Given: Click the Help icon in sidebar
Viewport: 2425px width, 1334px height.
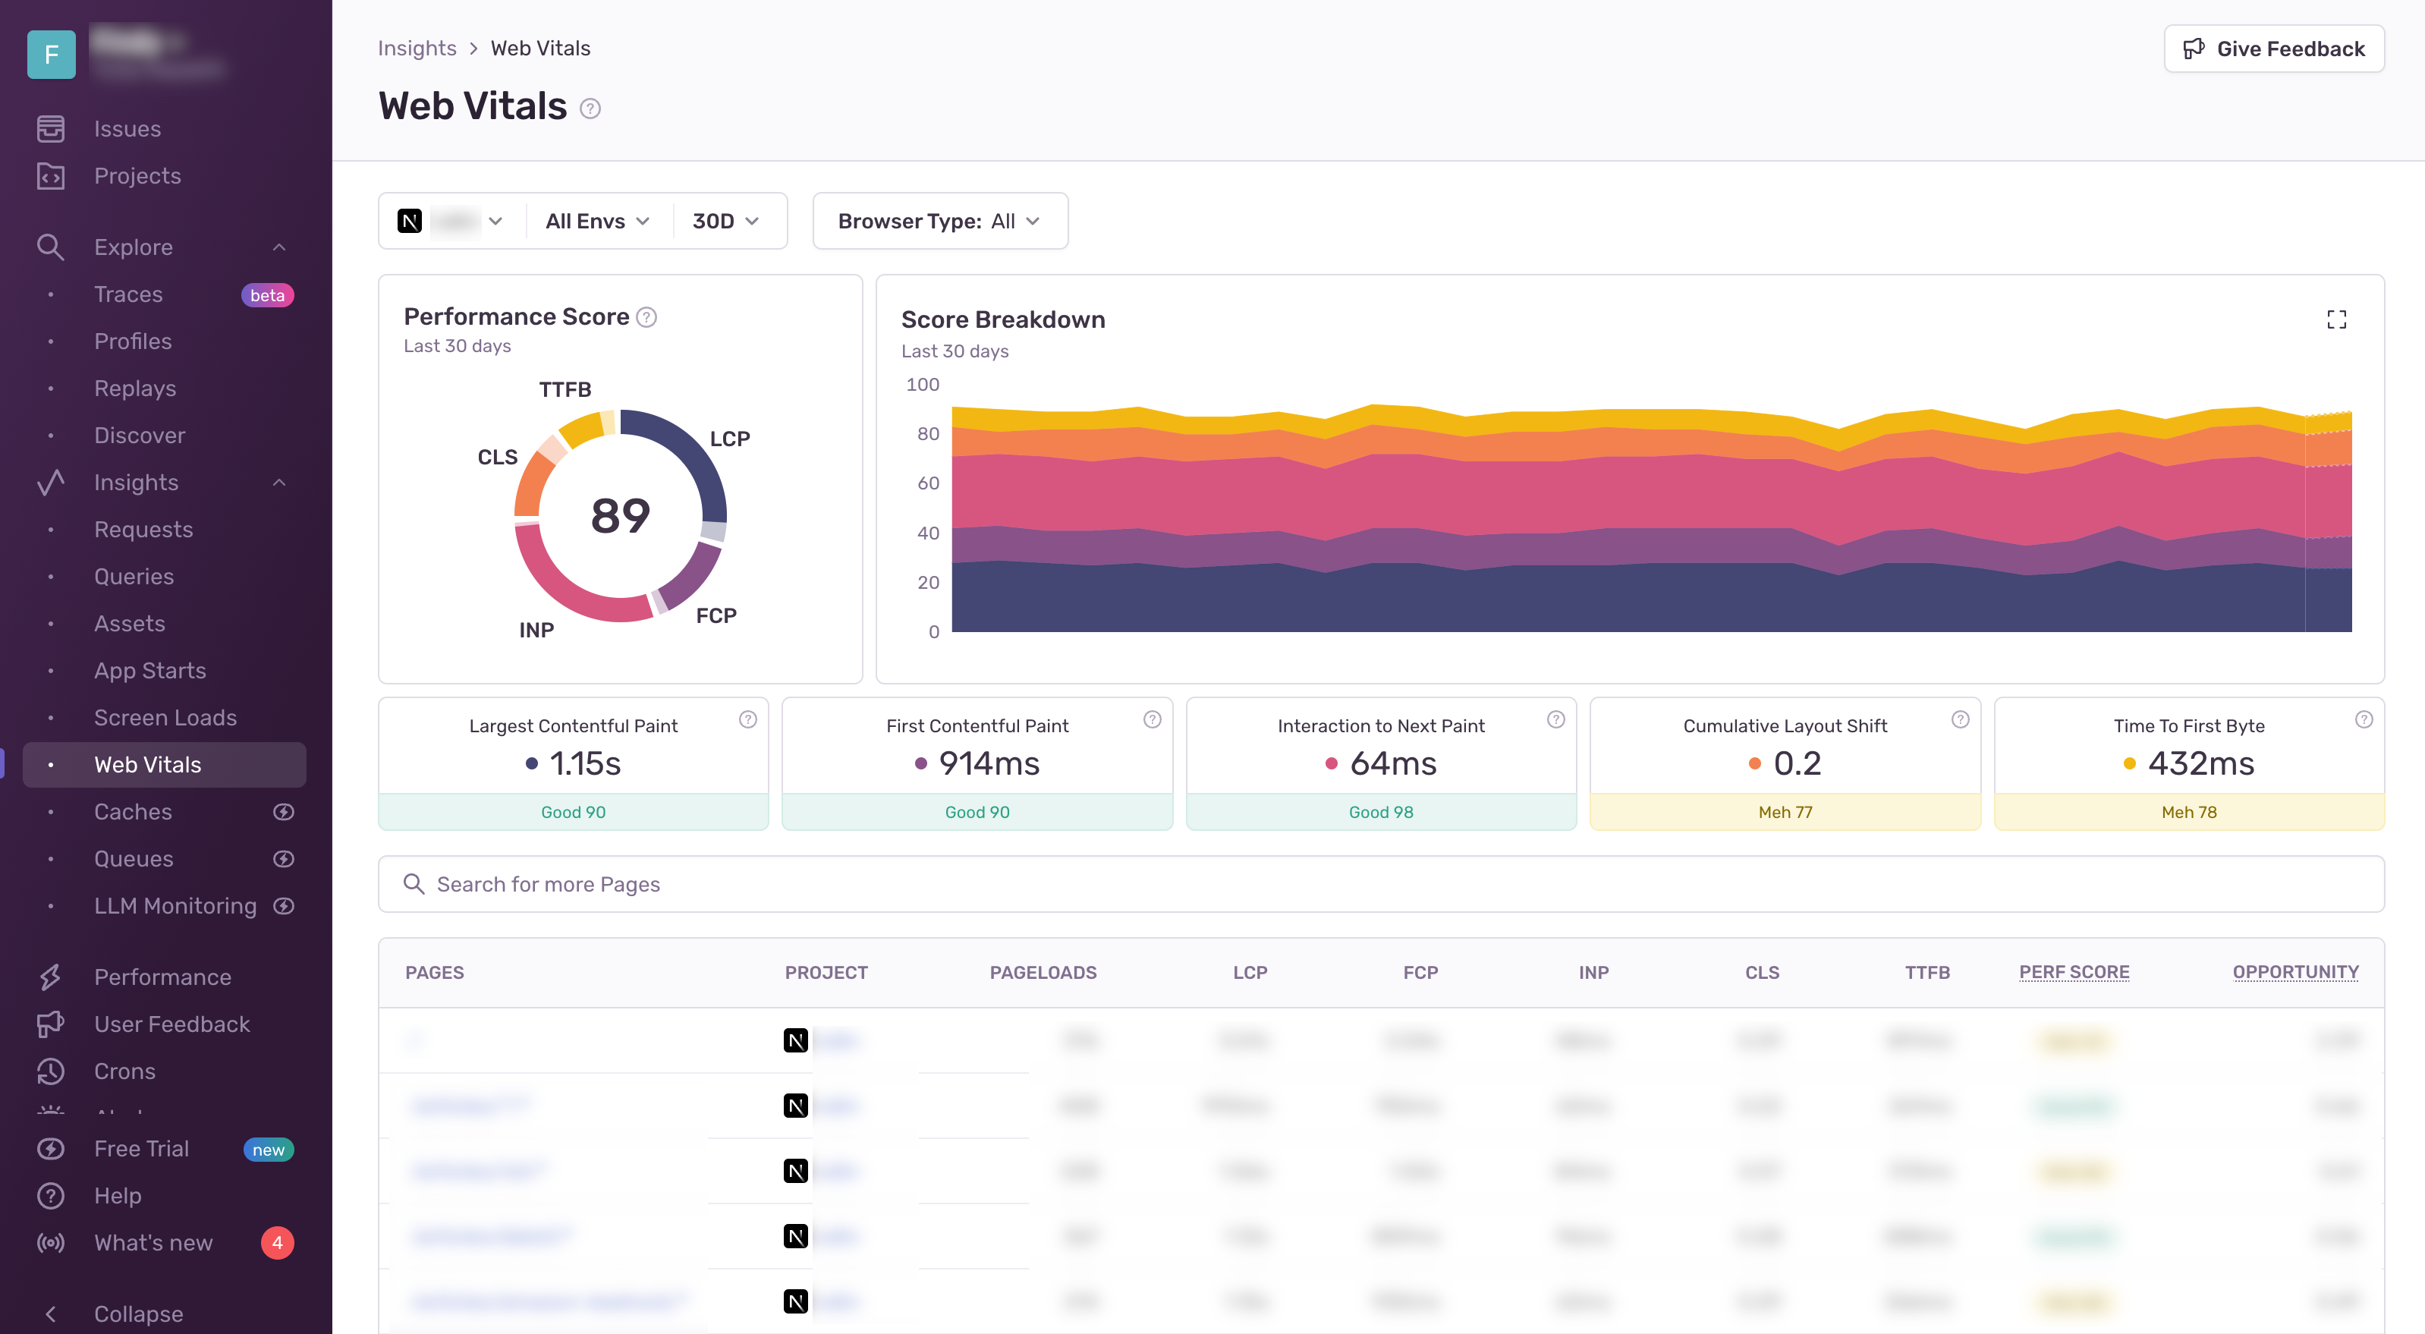Looking at the screenshot, I should coord(51,1196).
